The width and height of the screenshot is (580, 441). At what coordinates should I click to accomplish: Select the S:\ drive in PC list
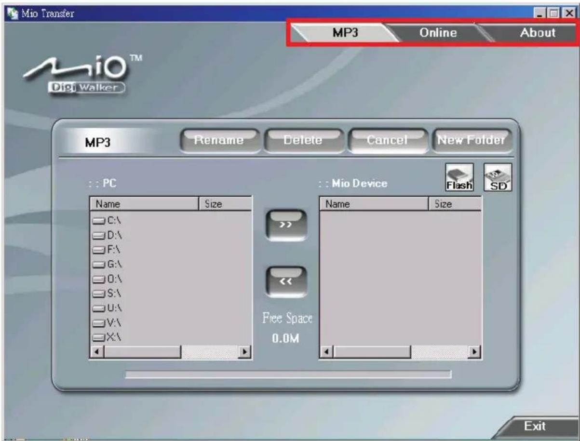coord(107,293)
